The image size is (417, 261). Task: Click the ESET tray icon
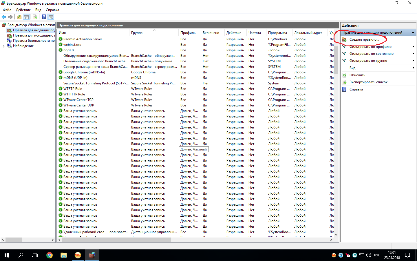point(354,255)
